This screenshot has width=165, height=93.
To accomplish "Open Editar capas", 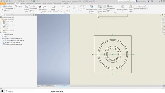I will point(131,9).
